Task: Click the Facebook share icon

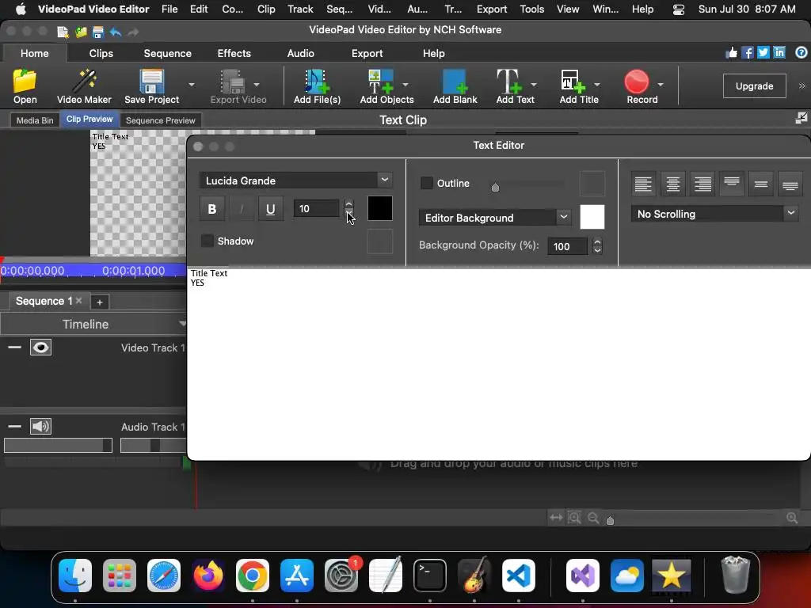Action: 748,53
